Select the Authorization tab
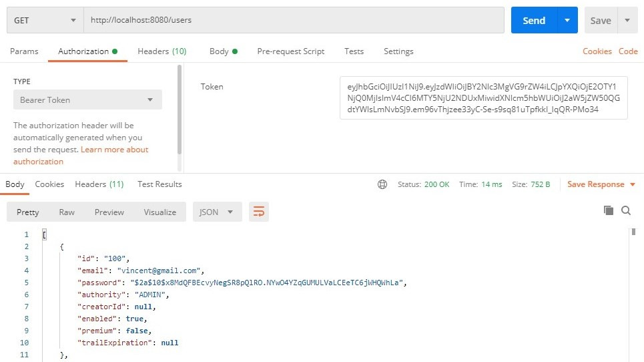 87,51
